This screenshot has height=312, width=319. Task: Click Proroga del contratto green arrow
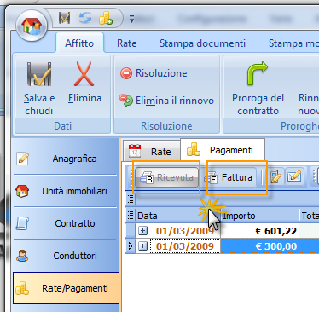tap(258, 89)
